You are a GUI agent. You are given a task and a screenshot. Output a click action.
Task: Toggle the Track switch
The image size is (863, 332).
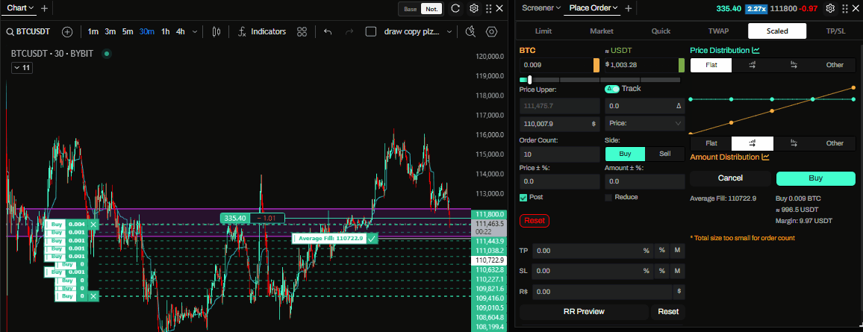612,89
